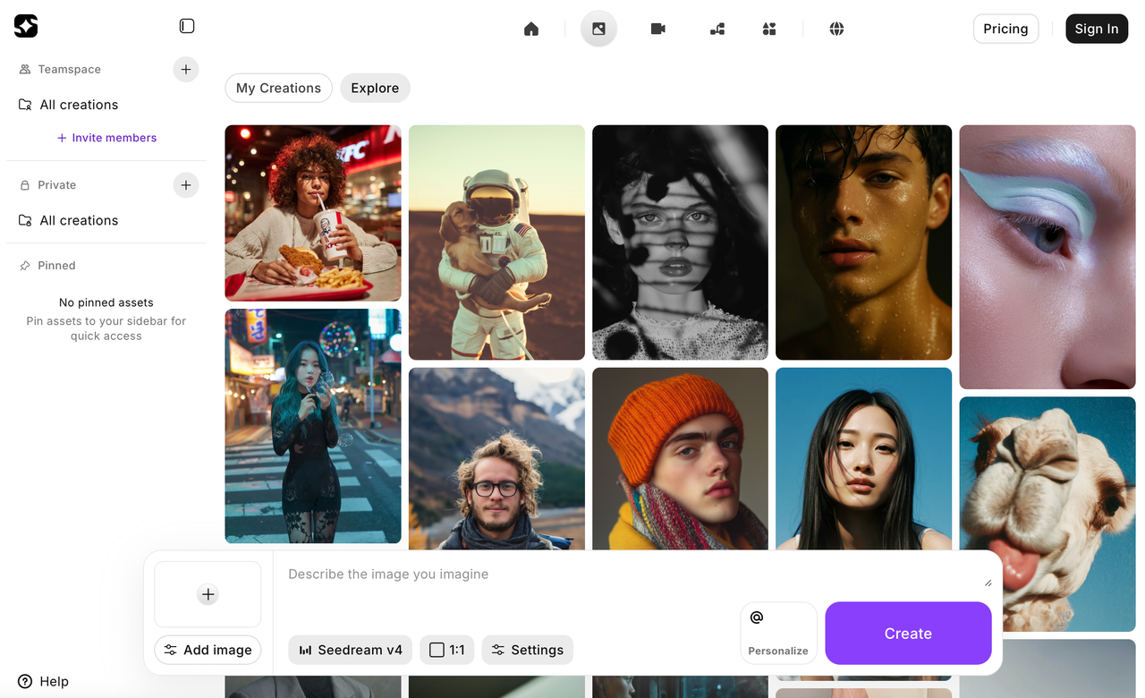This screenshot has width=1145, height=698.
Task: Switch to the Explore tab
Action: [375, 88]
